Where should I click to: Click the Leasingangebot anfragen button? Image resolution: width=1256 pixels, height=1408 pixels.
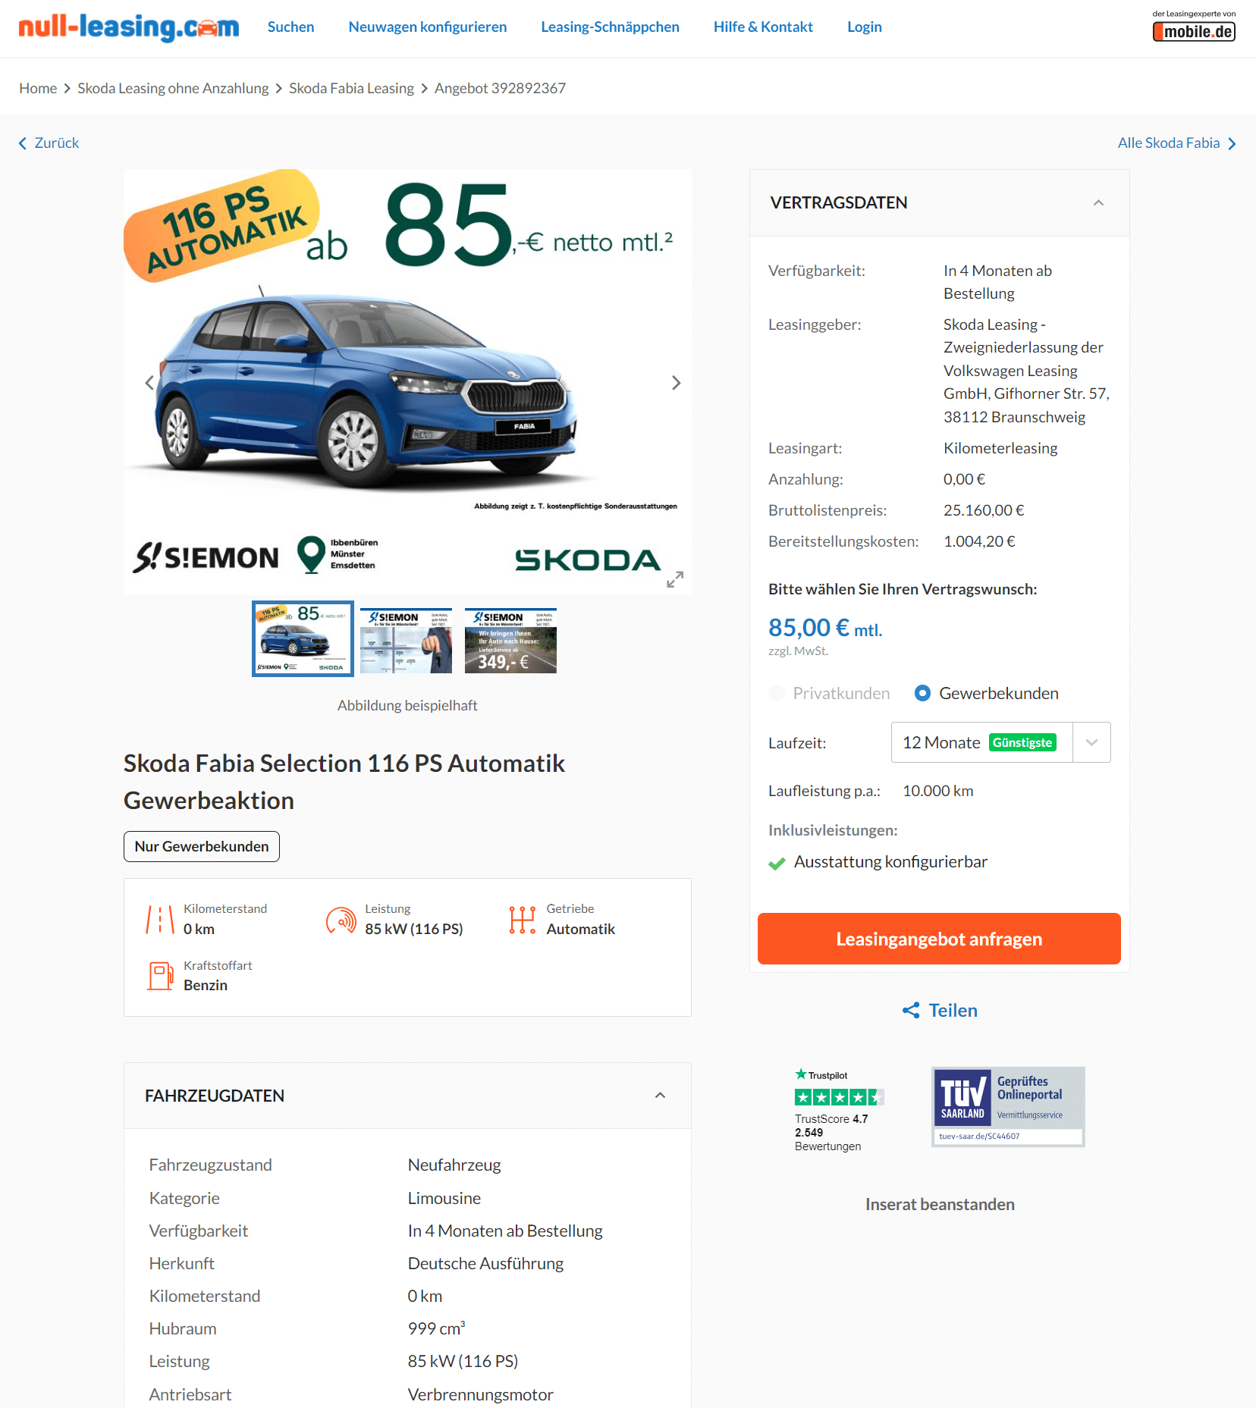(939, 939)
